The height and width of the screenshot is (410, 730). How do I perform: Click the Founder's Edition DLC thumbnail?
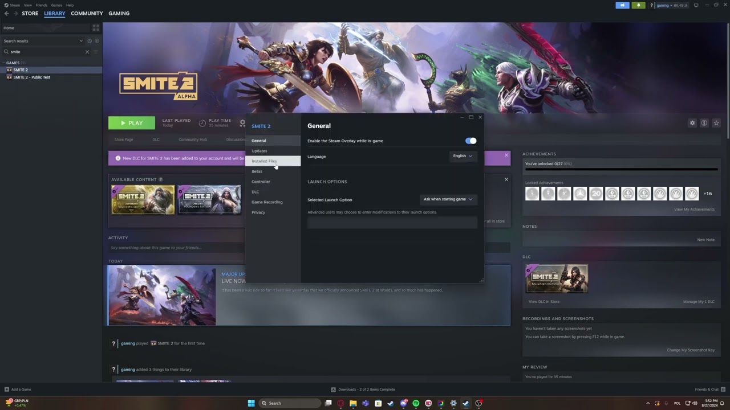click(x=557, y=278)
